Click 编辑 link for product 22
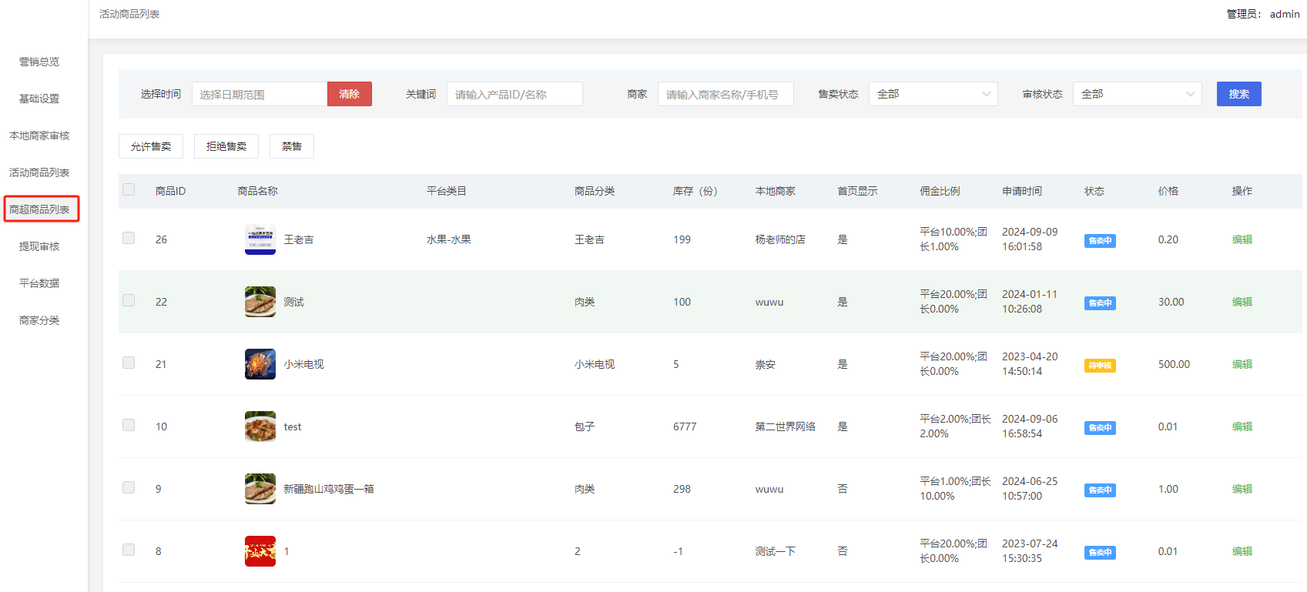 point(1242,302)
